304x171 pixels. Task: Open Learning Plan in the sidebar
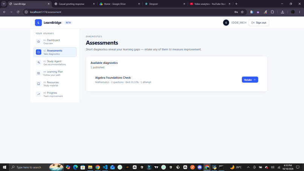(x=55, y=73)
